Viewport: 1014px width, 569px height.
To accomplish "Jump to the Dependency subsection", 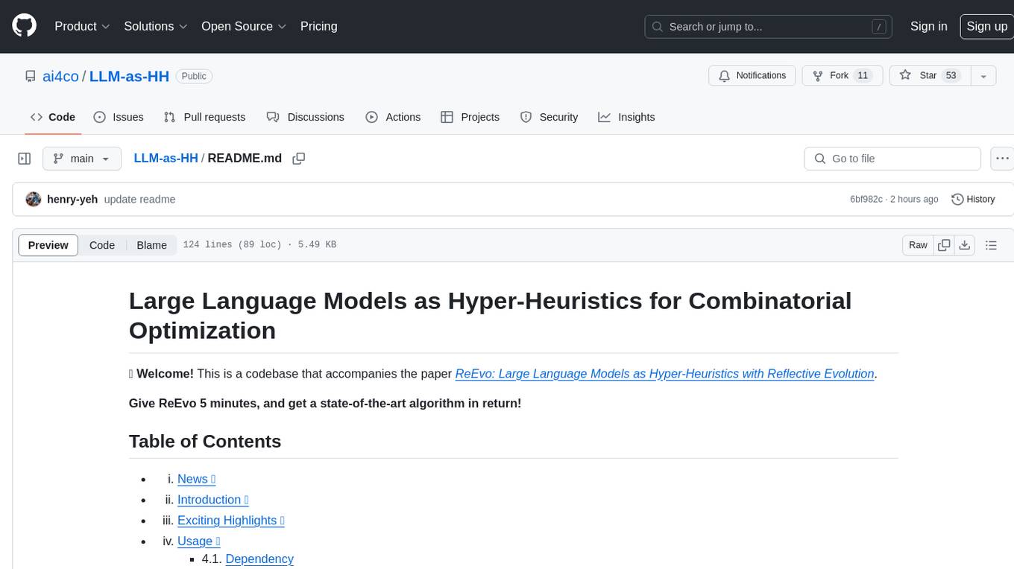I will (259, 559).
